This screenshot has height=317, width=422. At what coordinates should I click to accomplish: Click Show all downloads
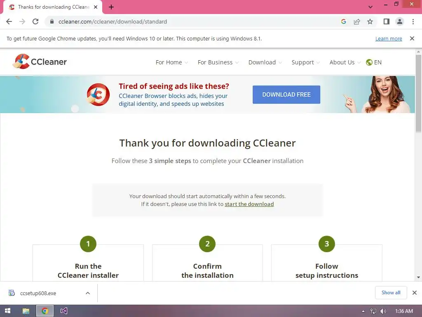click(391, 293)
